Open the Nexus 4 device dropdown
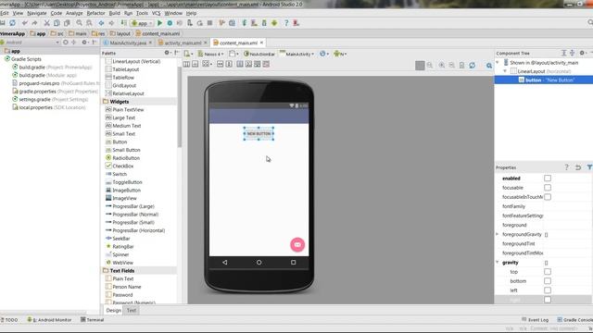 tap(210, 54)
